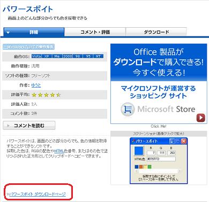Click the パワースポイト page title

tap(28, 9)
